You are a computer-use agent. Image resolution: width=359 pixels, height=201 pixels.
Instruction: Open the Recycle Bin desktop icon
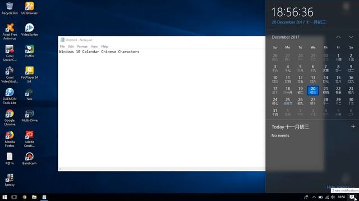pyautogui.click(x=10, y=8)
